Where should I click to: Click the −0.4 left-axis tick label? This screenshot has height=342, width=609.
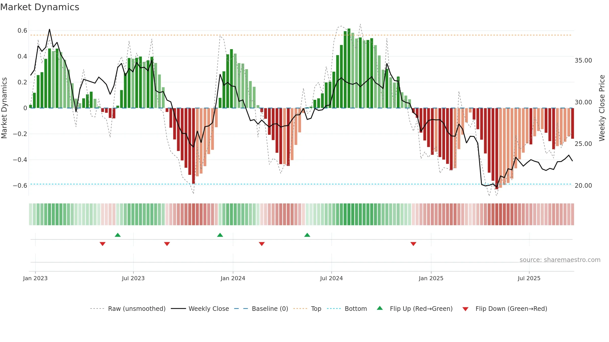pyautogui.click(x=20, y=160)
